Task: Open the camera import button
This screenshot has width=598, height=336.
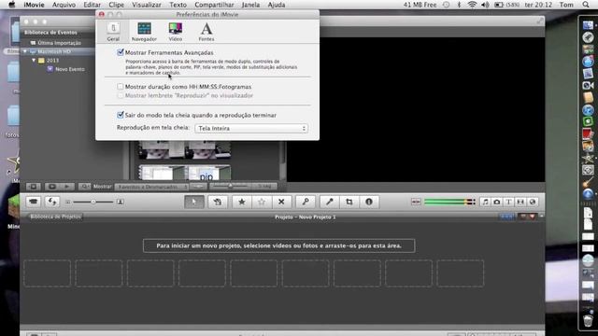Action: (34, 202)
